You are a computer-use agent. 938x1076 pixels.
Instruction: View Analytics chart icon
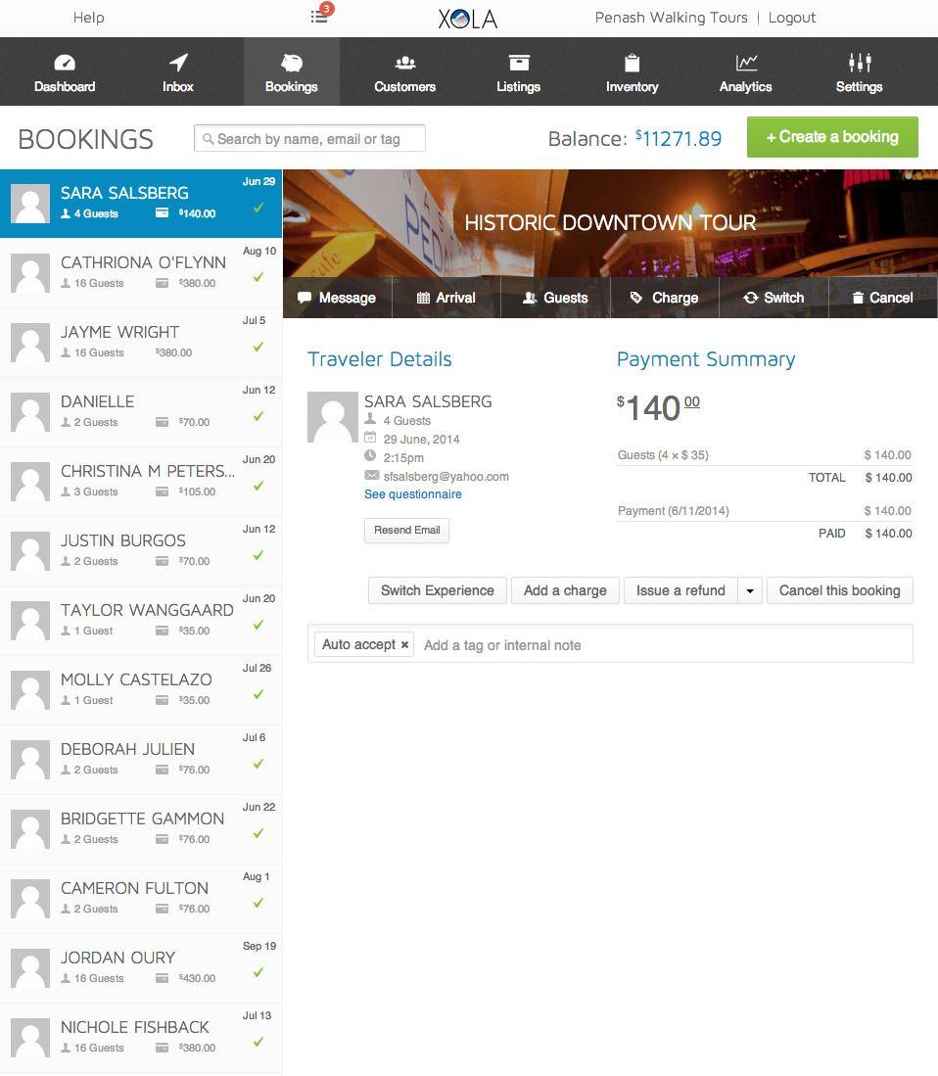click(746, 63)
